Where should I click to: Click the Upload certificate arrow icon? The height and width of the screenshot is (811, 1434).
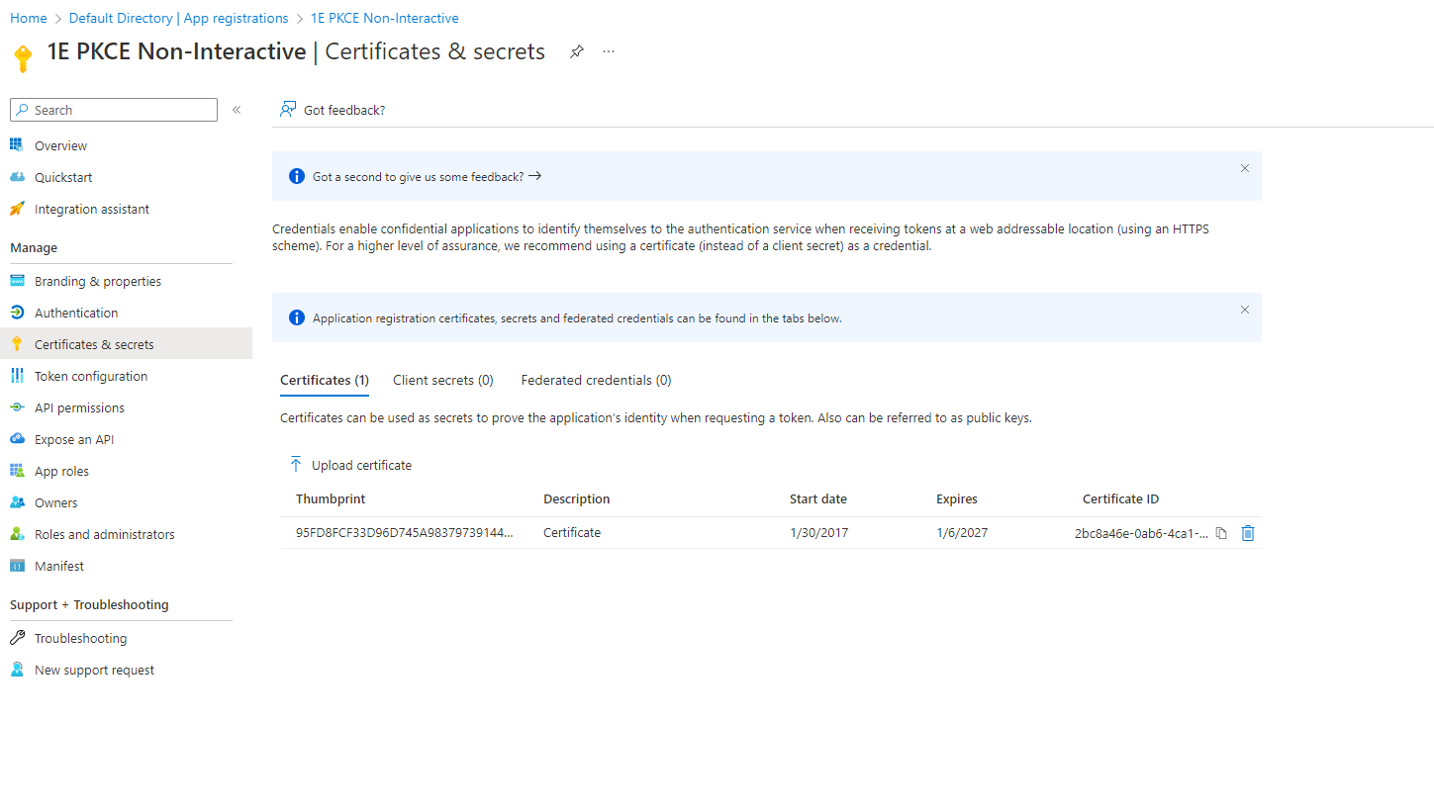pyautogui.click(x=295, y=465)
